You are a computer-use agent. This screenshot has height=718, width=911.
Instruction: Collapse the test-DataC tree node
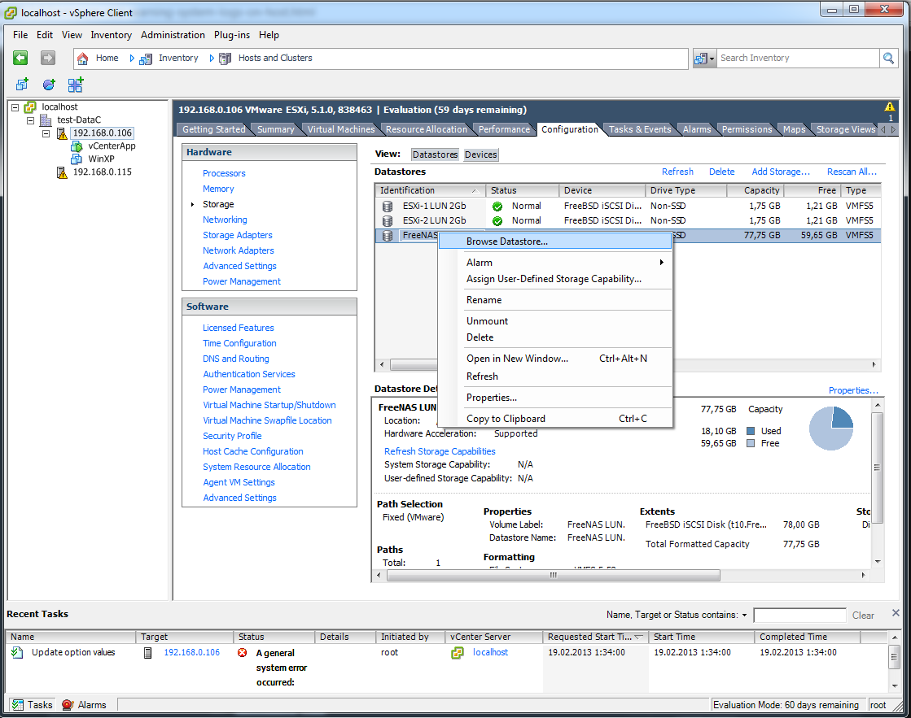click(30, 120)
